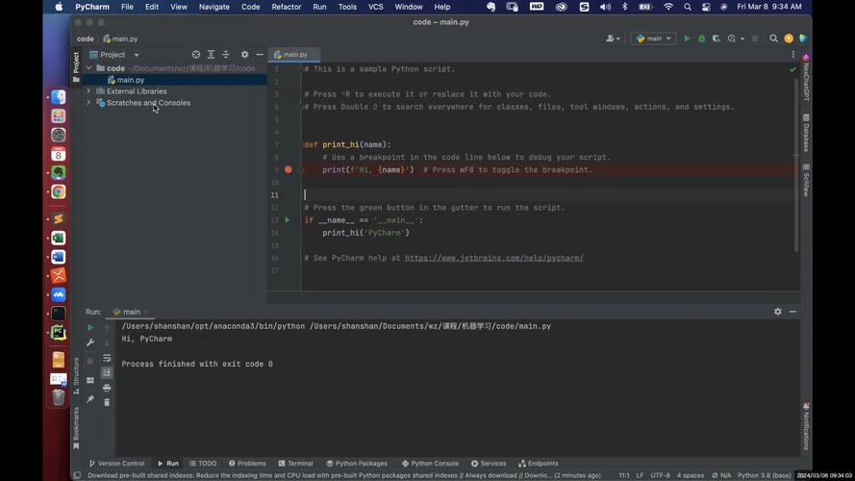Expand all icon in Project panel header
The width and height of the screenshot is (855, 481).
(x=211, y=55)
